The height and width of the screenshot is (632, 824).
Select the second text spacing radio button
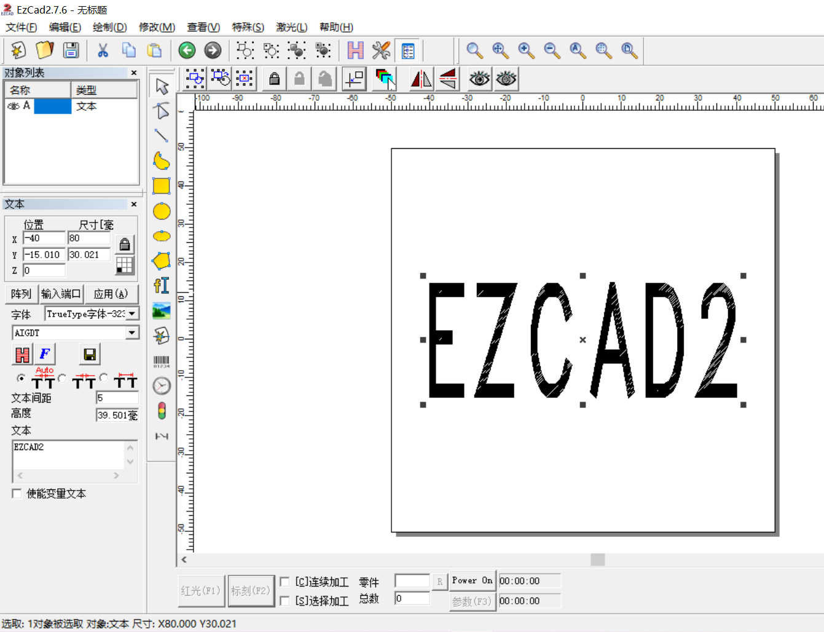62,377
